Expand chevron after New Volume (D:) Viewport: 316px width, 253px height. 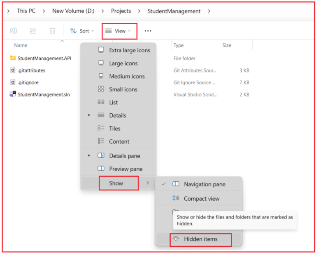click(x=103, y=11)
